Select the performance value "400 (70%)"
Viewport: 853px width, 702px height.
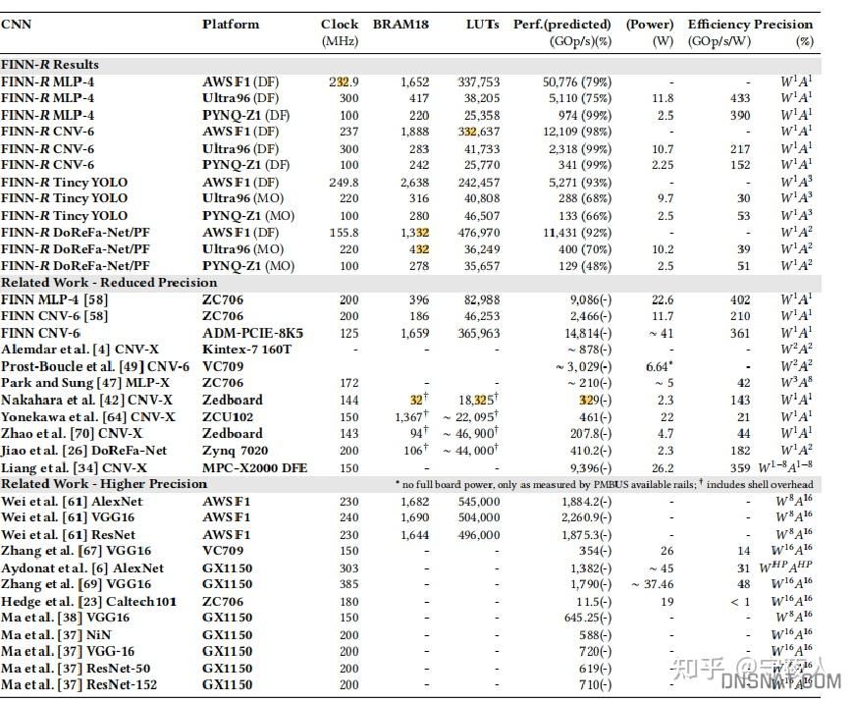[x=585, y=249]
